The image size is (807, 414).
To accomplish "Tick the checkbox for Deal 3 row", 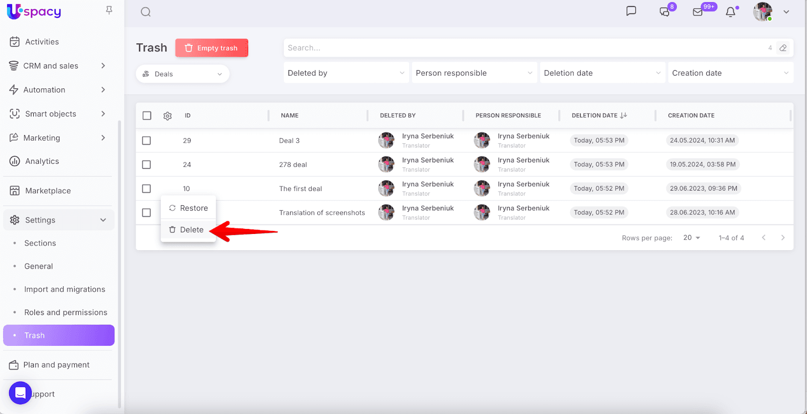I will click(146, 141).
